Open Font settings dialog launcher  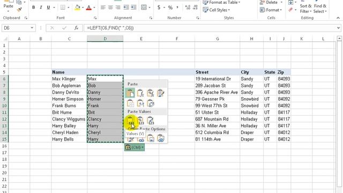click(x=95, y=18)
